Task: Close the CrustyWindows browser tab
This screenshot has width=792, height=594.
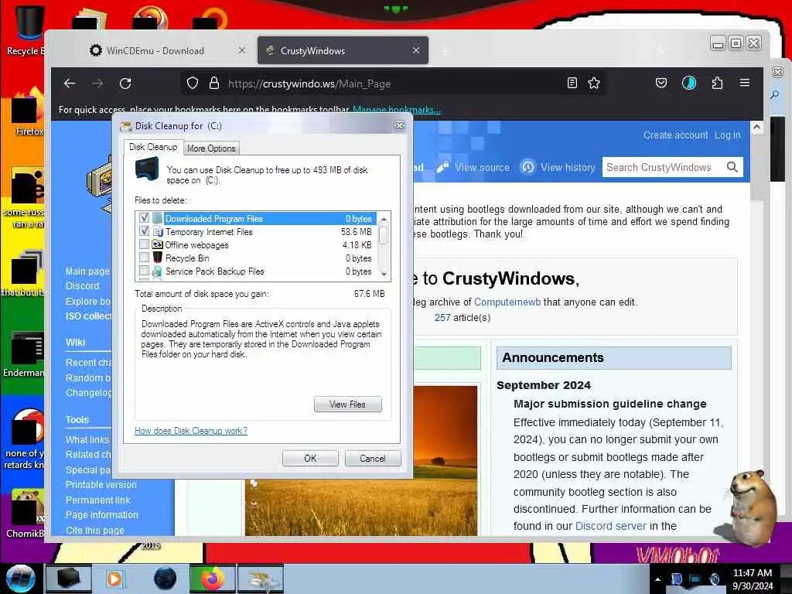Action: point(415,50)
